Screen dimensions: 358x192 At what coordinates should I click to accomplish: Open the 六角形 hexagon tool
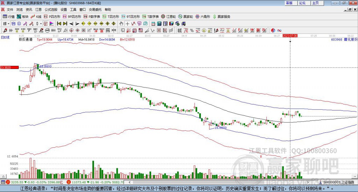[x=203, y=17]
